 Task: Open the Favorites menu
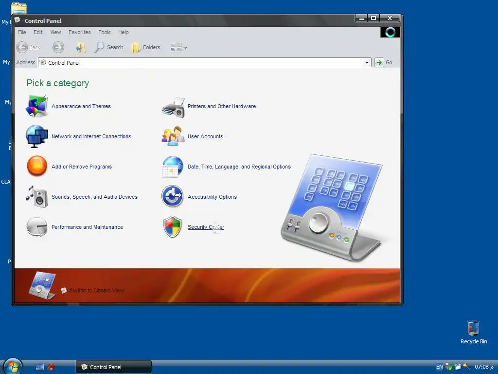pyautogui.click(x=79, y=32)
